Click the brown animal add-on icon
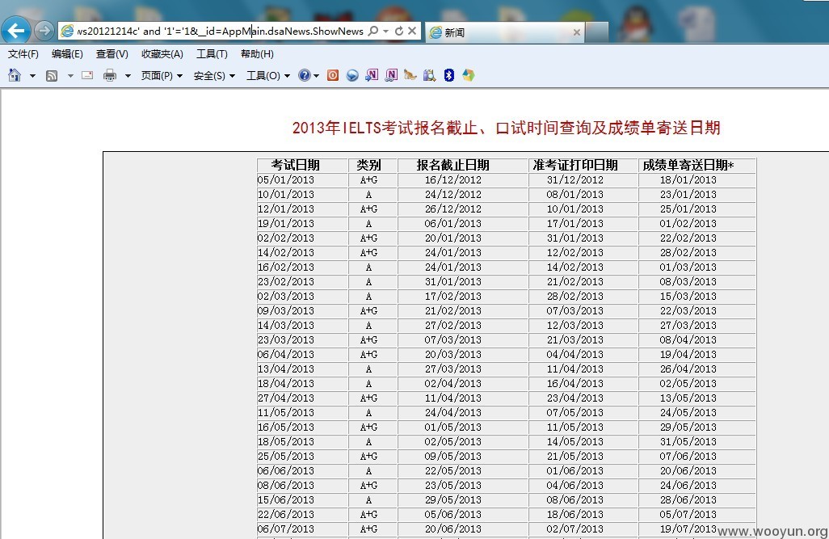This screenshot has height=539, width=829. [x=410, y=76]
